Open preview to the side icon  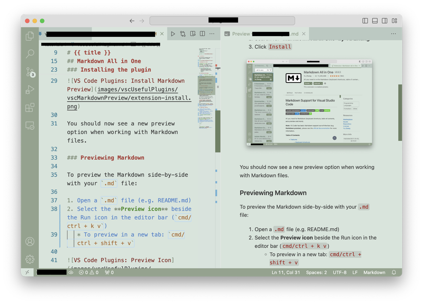(193, 34)
